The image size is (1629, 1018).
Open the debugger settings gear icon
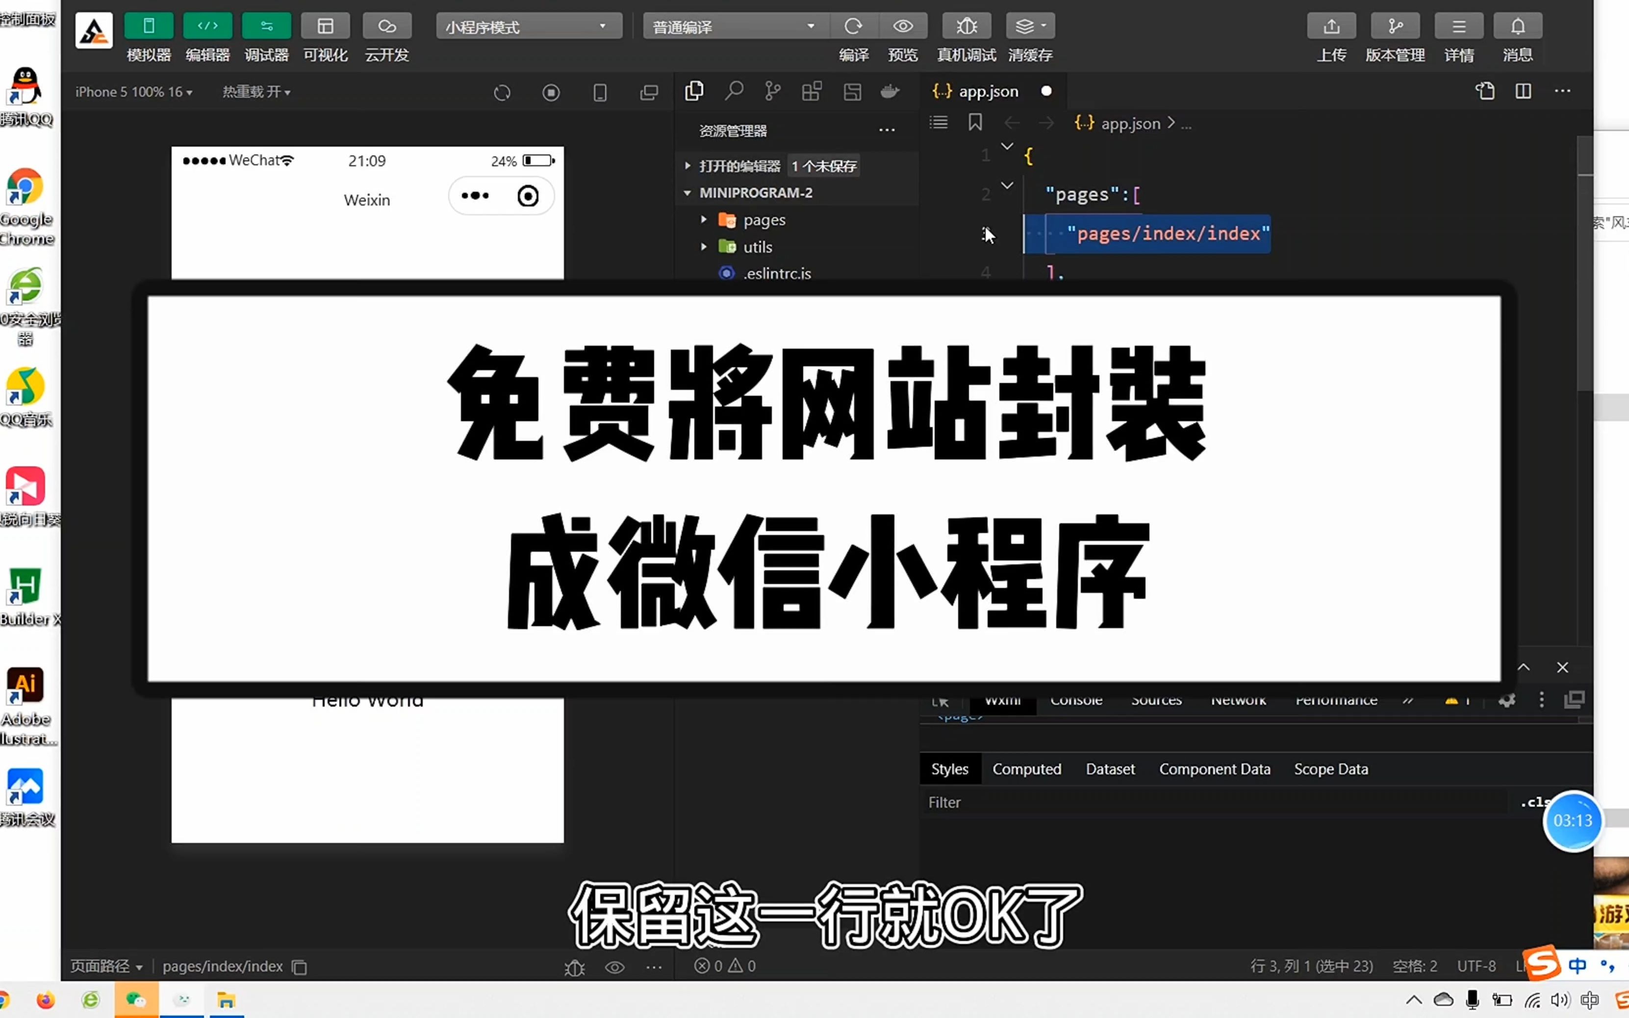point(1506,700)
